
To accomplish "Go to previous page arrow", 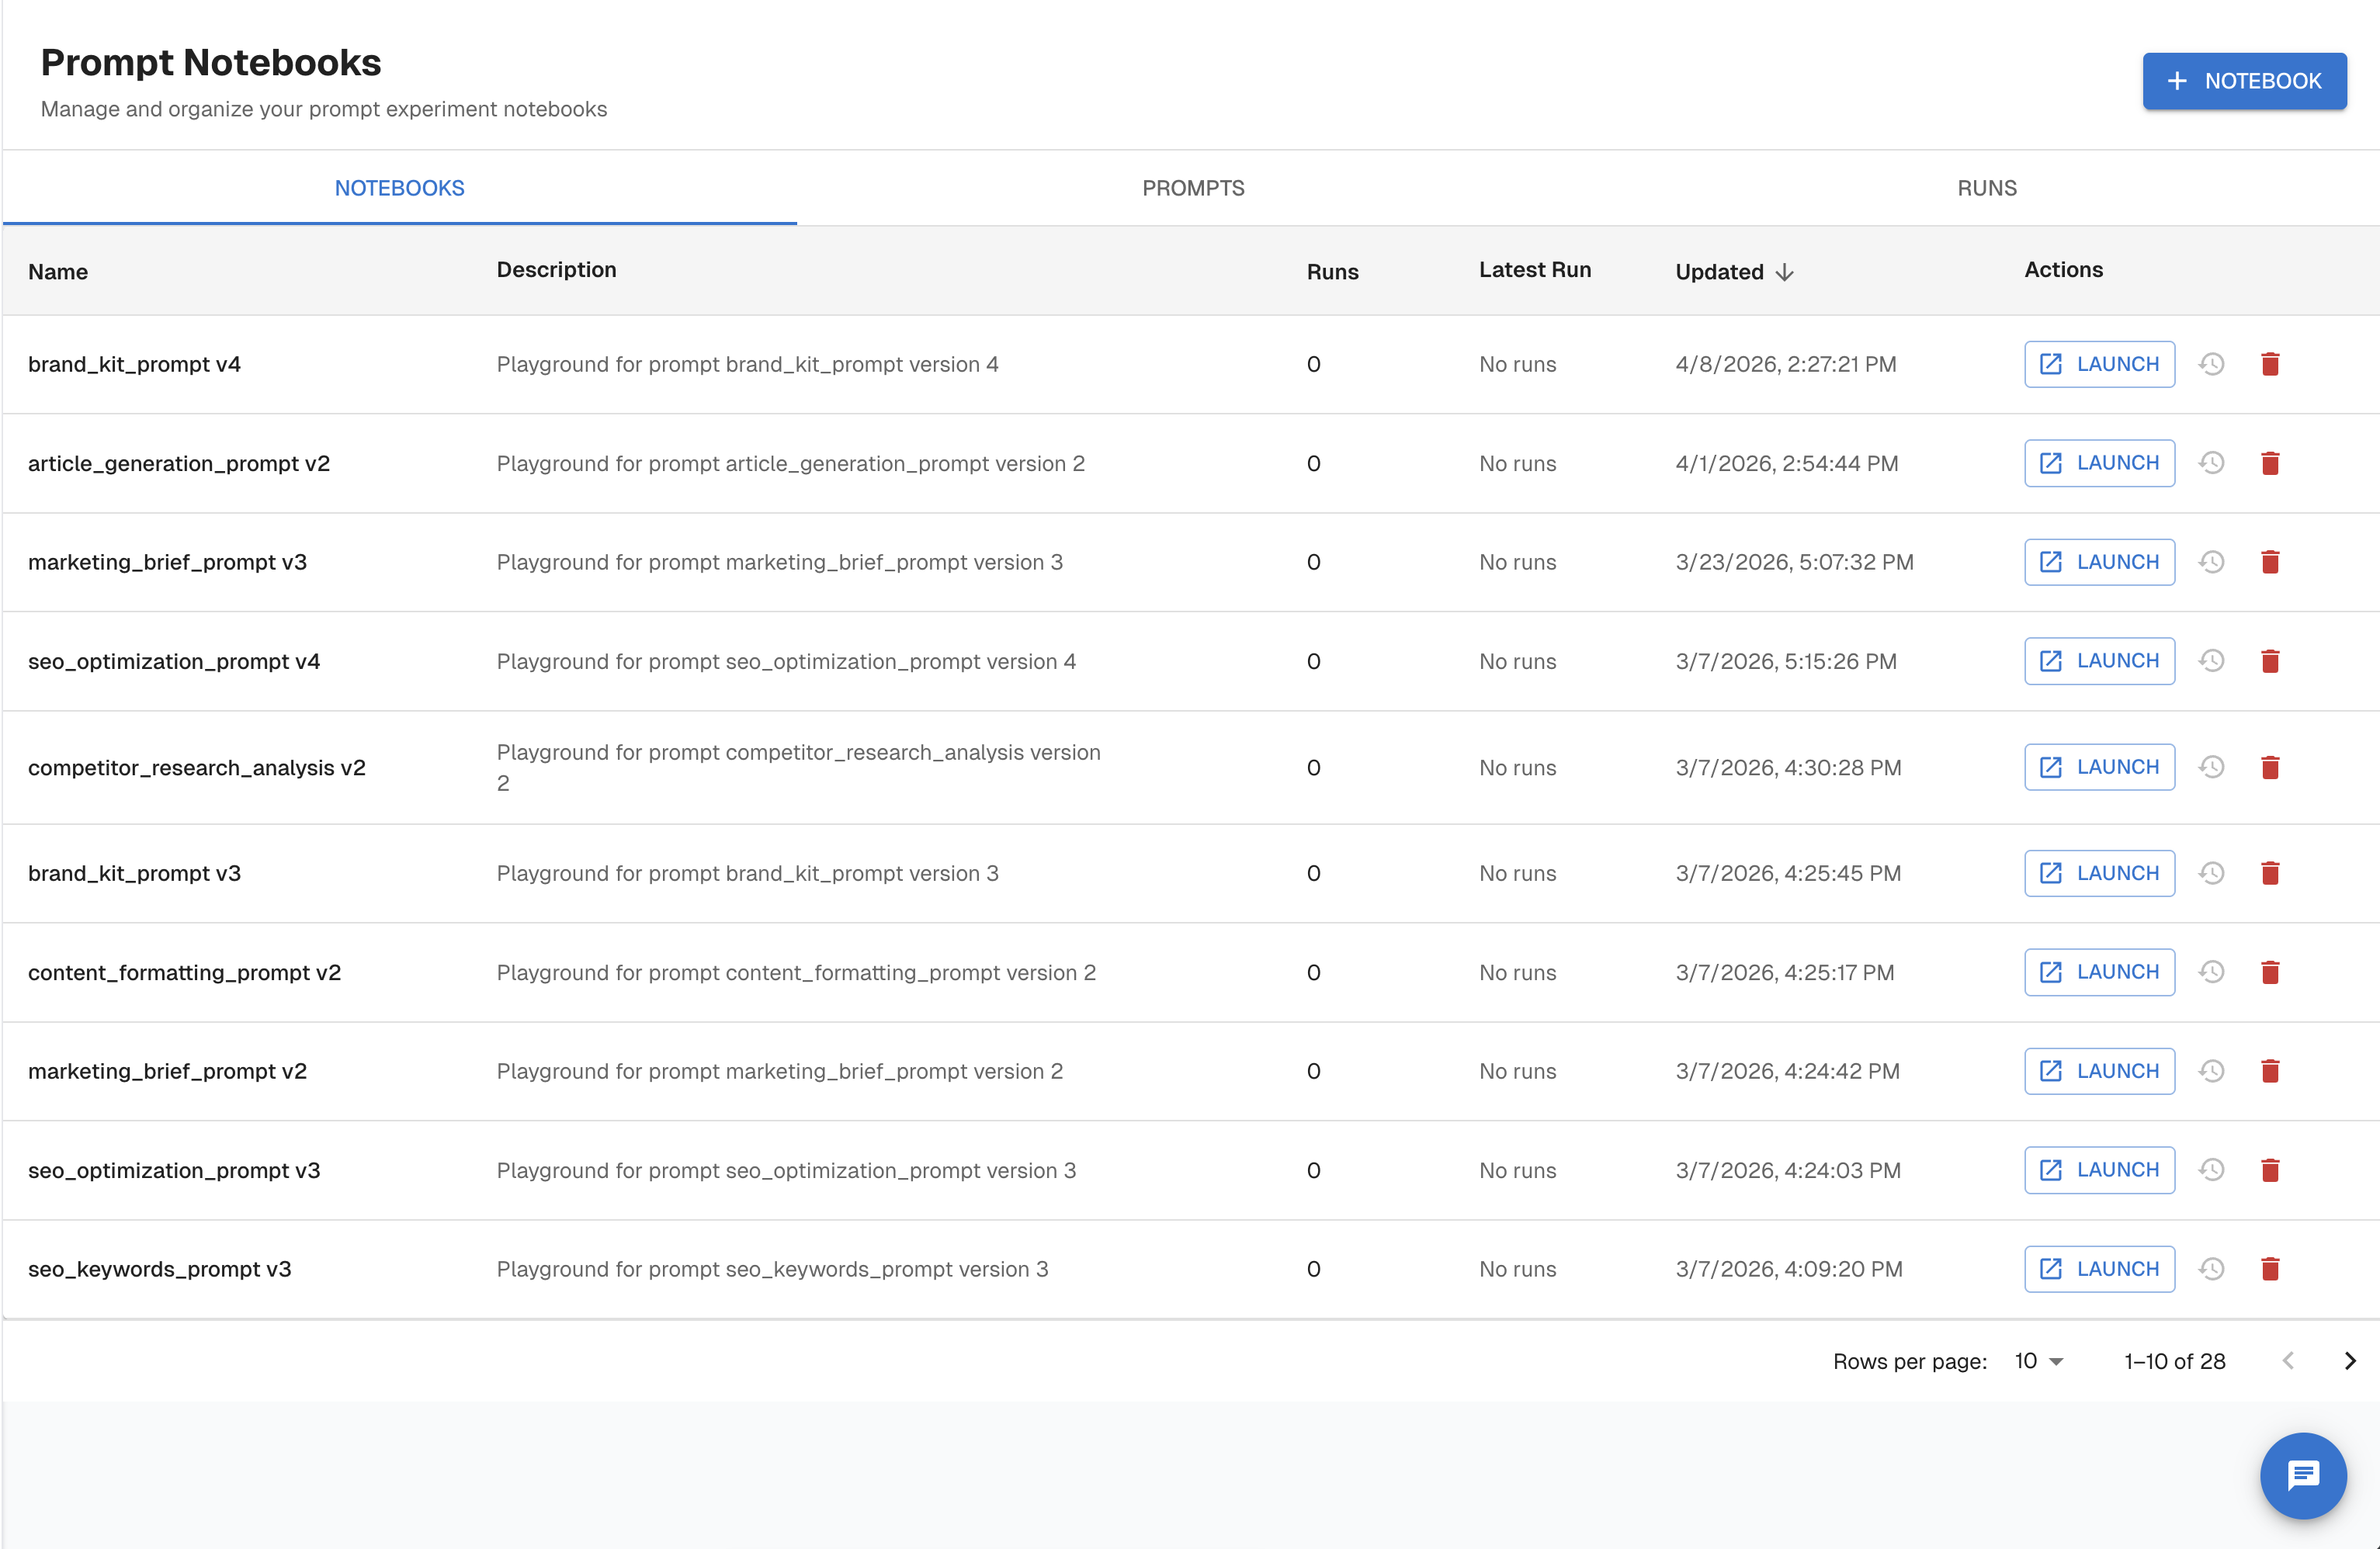I will [2288, 1361].
